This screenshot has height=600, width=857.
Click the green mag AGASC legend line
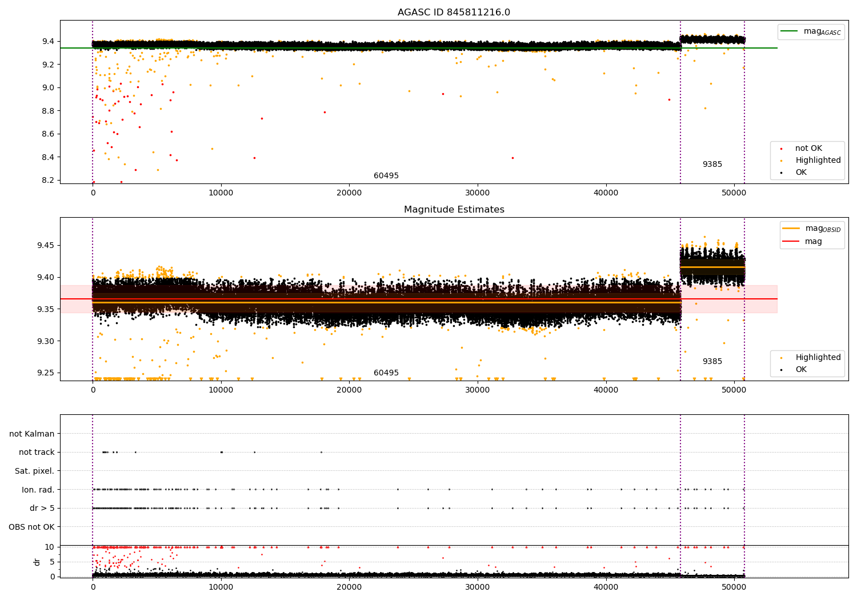click(x=790, y=31)
